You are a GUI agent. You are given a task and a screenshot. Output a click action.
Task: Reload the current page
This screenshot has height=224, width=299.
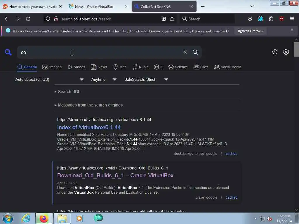(x=28, y=19)
